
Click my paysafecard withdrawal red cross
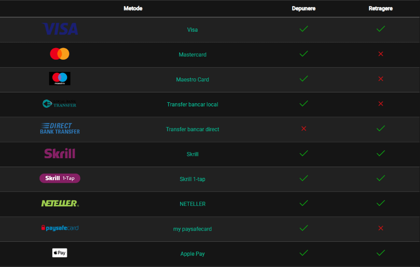click(x=381, y=228)
